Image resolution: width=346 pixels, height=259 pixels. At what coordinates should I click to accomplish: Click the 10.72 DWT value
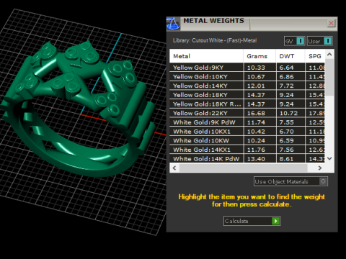click(x=288, y=113)
